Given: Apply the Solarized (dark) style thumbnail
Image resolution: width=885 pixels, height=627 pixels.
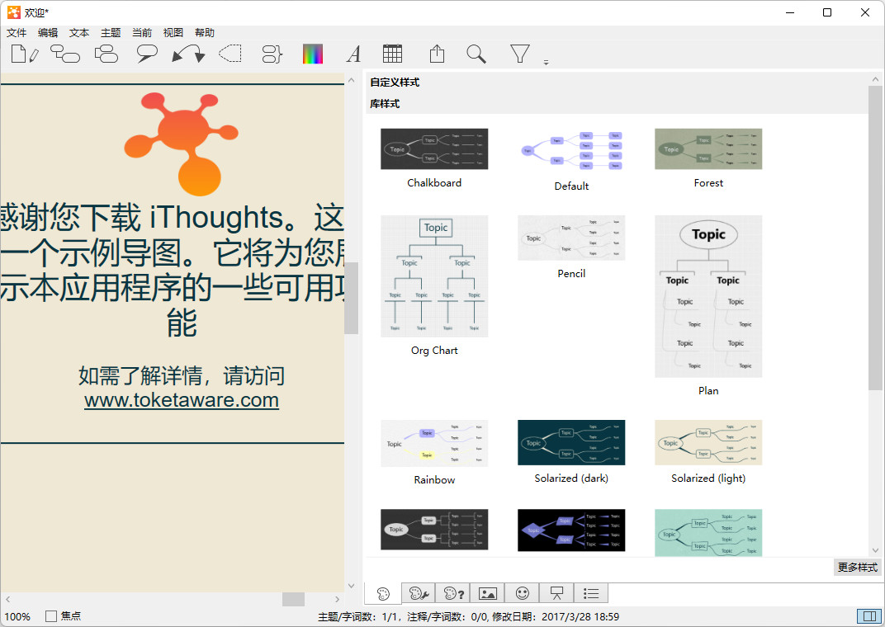Looking at the screenshot, I should click(571, 443).
